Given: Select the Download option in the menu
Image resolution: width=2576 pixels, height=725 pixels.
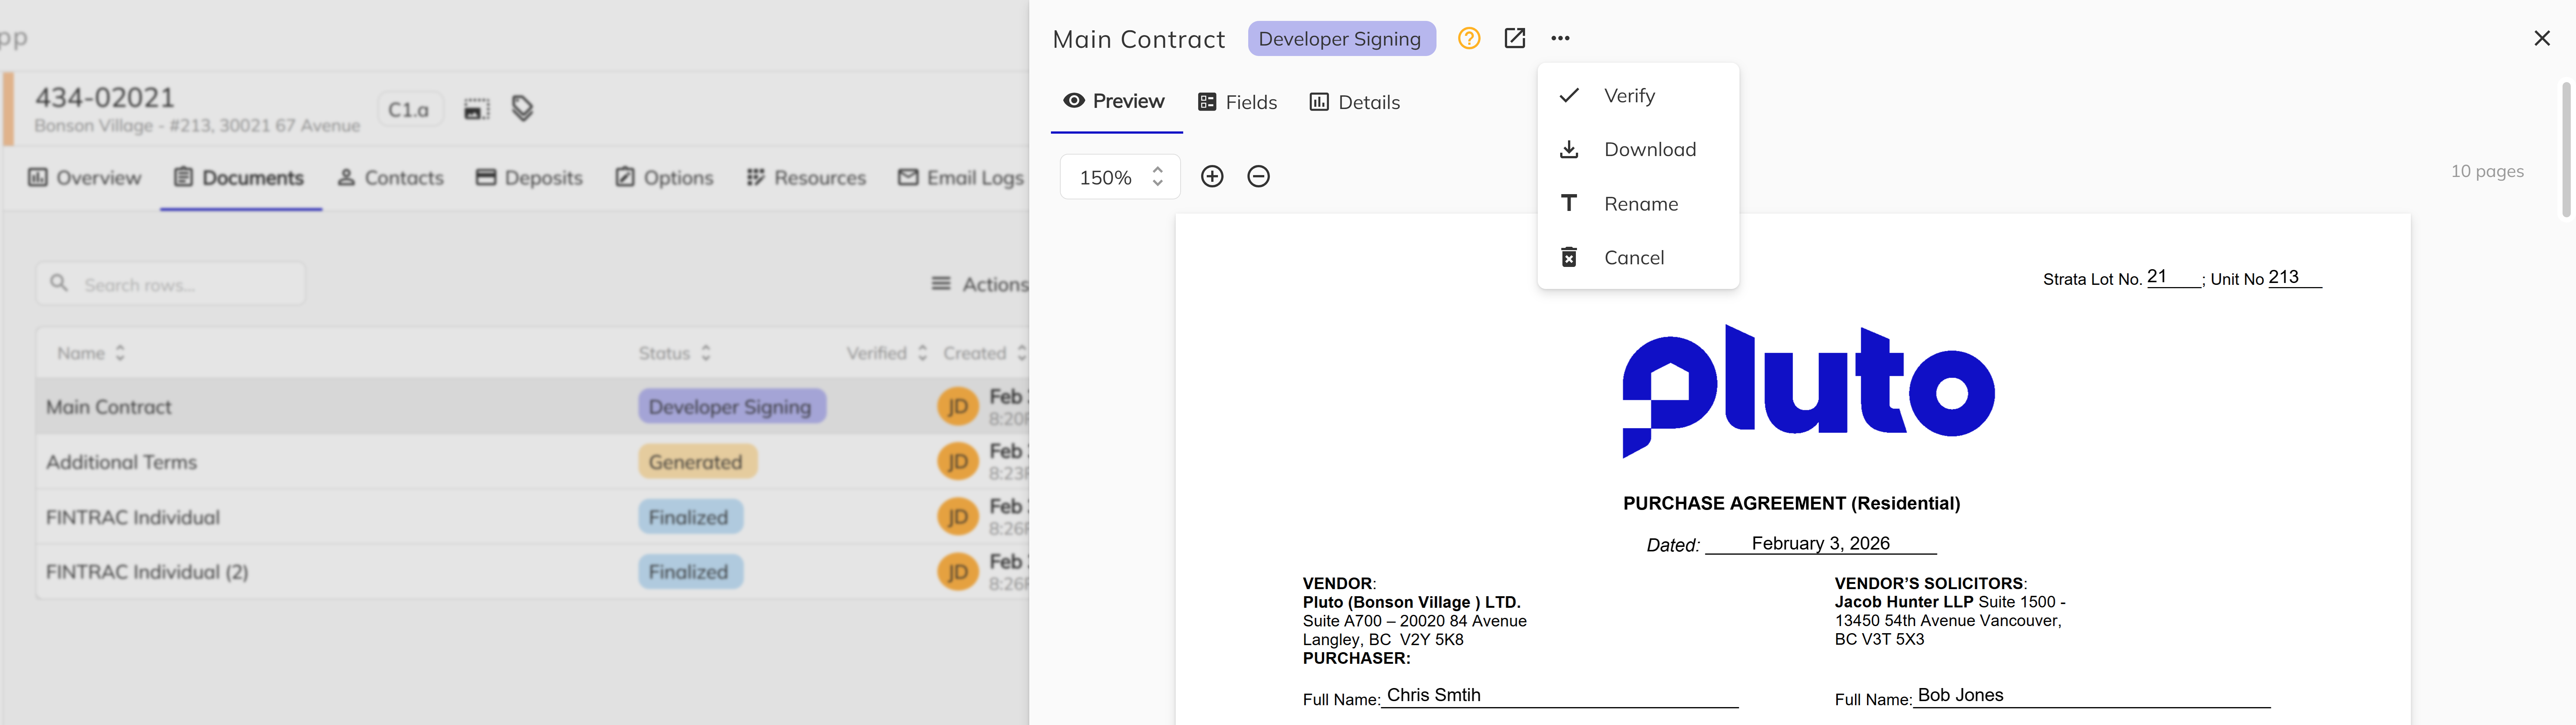Looking at the screenshot, I should [1650, 149].
